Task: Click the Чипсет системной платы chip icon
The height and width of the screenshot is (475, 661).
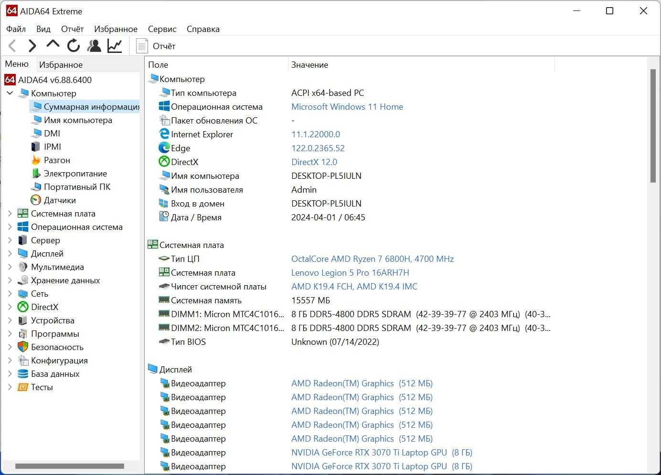Action: click(x=164, y=286)
